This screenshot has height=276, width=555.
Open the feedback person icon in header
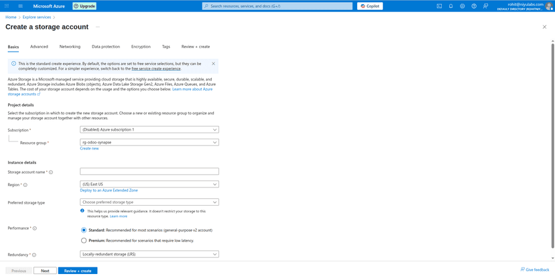point(485,6)
